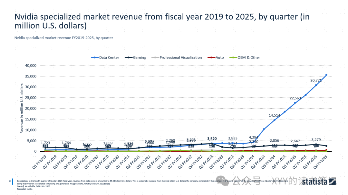Open the Read more link

pos(105,184)
